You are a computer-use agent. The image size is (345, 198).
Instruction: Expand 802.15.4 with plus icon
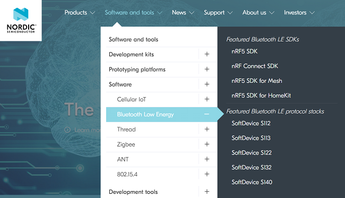click(x=207, y=174)
